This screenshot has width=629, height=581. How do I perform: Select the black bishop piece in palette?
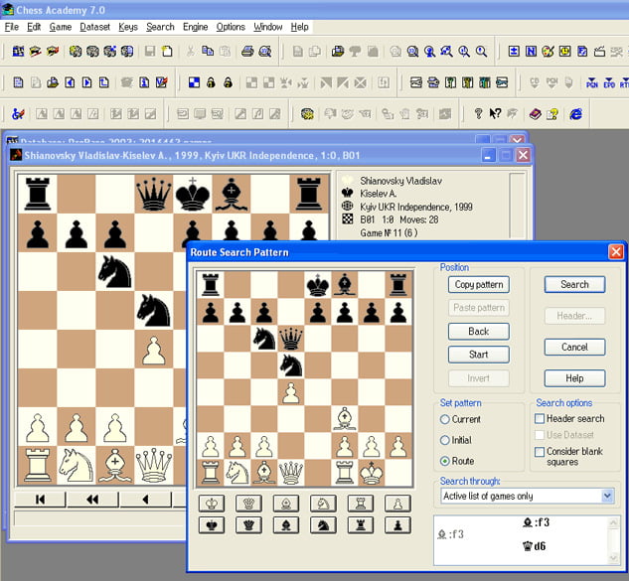point(286,525)
